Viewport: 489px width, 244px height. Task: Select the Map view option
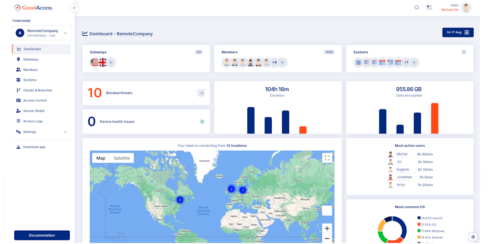click(x=101, y=158)
